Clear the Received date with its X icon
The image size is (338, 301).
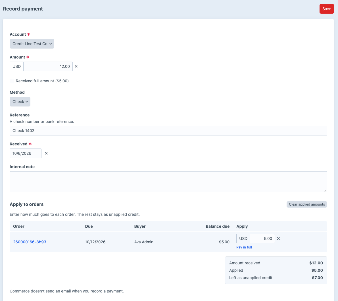[46, 153]
